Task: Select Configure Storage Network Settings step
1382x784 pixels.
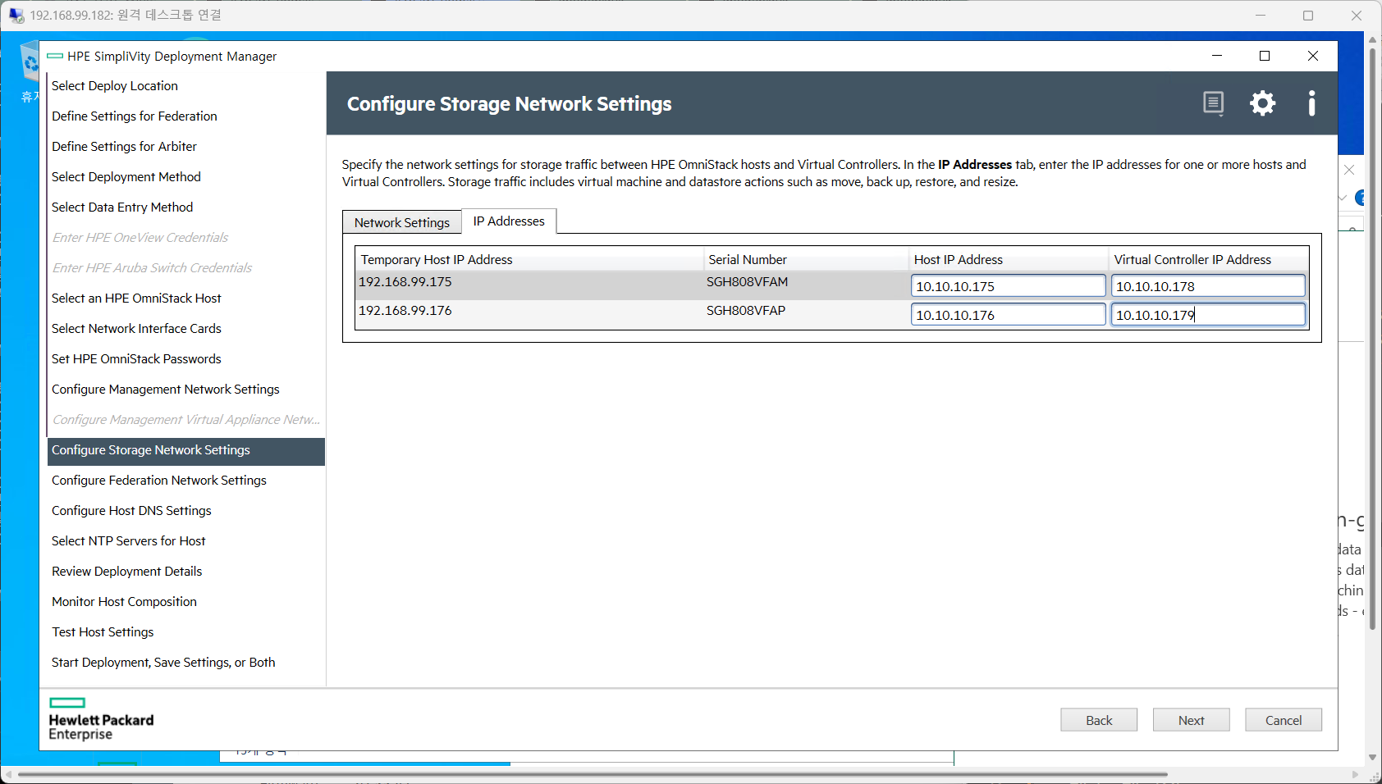Action: coord(186,450)
